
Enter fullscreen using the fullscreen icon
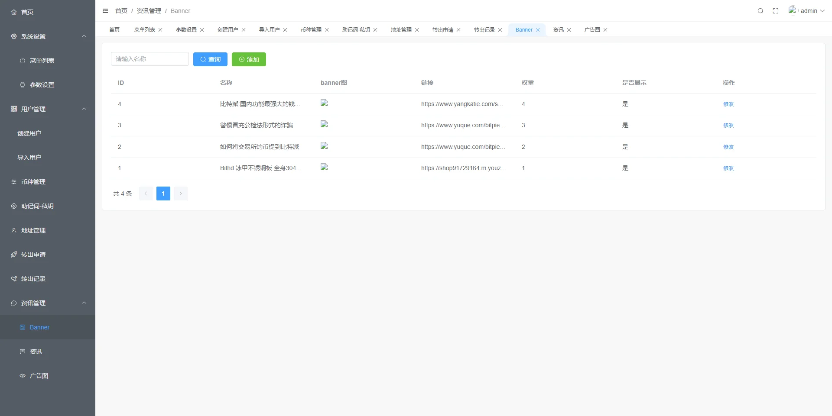tap(775, 11)
